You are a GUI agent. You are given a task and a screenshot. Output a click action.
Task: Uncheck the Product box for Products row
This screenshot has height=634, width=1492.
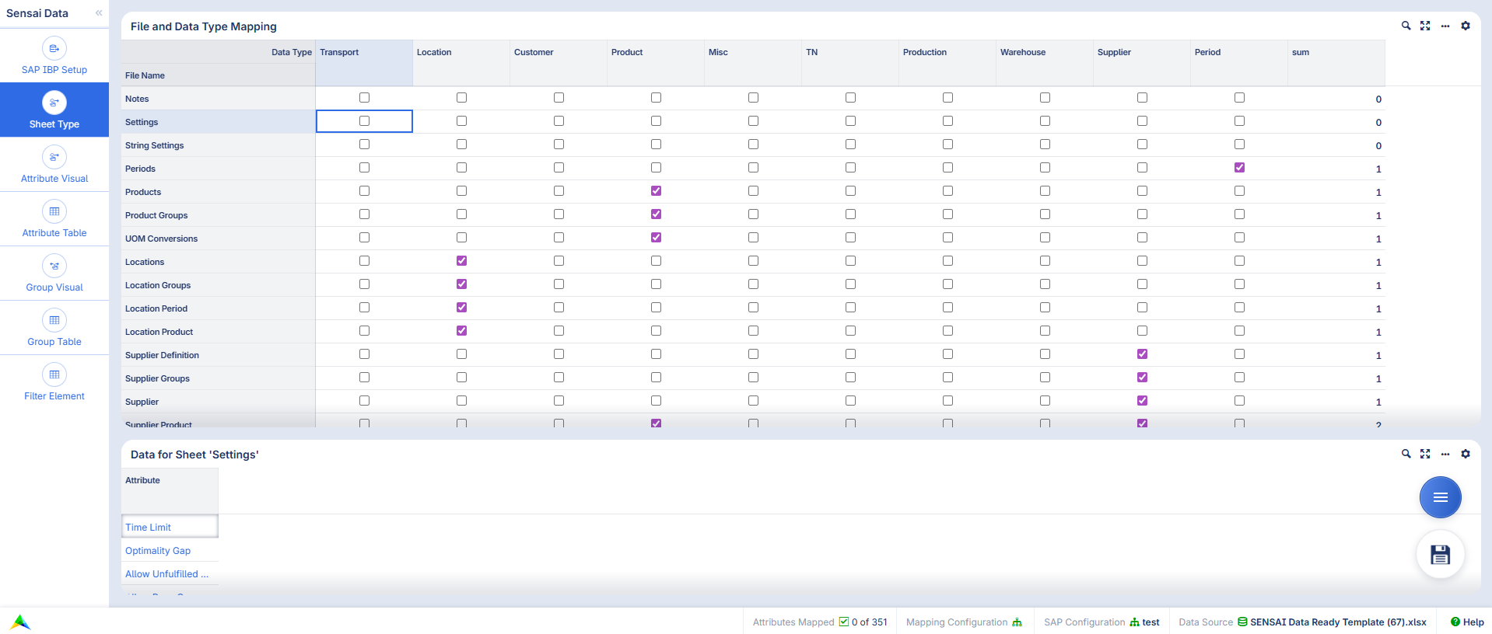[x=656, y=191]
